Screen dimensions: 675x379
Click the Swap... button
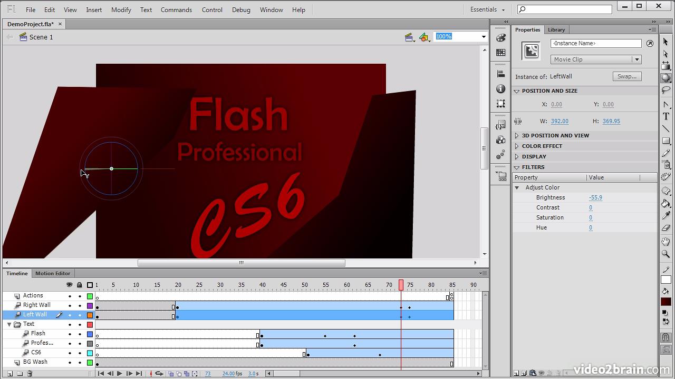pyautogui.click(x=627, y=76)
